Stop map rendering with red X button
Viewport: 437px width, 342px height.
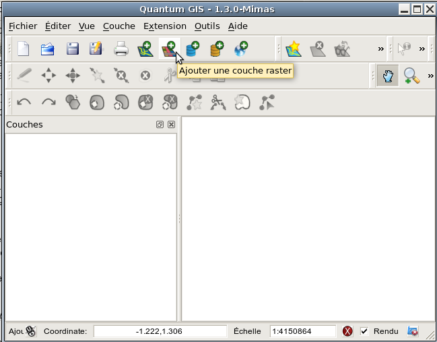coord(347,331)
